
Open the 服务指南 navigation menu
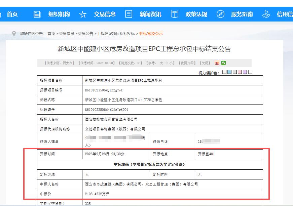click(x=242, y=14)
